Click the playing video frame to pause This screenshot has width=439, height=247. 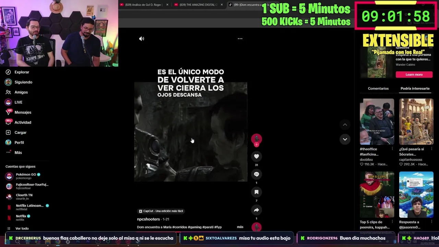191,132
